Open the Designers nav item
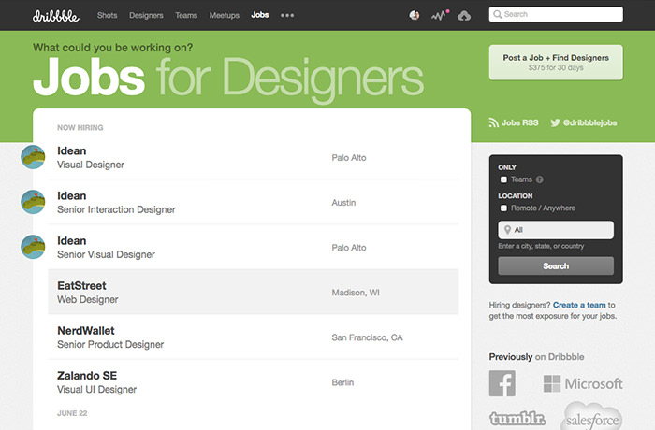 (x=146, y=16)
